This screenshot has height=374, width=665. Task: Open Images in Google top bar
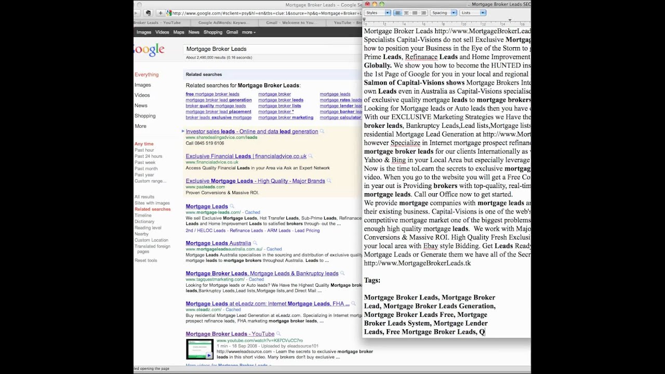tap(144, 32)
